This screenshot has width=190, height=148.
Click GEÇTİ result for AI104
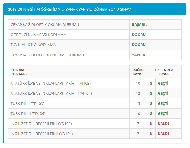coord(163,93)
